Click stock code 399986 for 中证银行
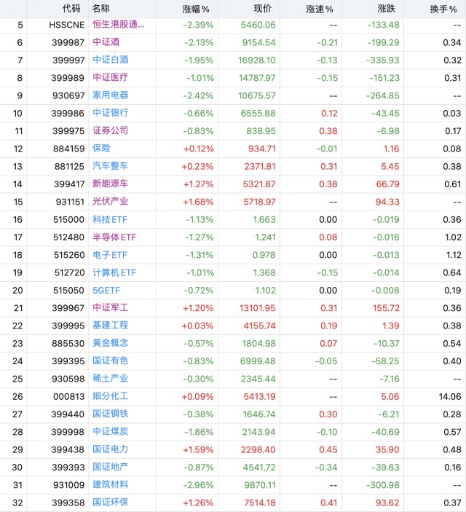 pos(68,114)
